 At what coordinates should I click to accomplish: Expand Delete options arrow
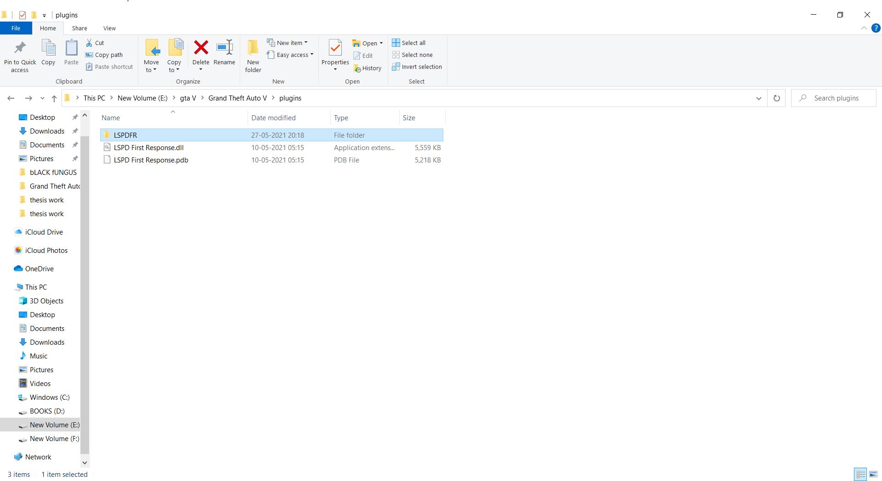point(201,70)
